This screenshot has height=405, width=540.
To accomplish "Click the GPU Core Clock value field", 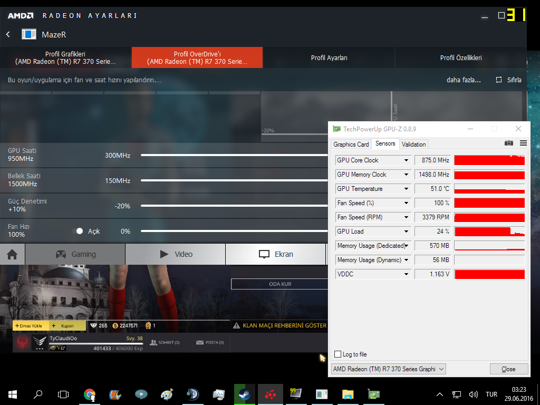I will tap(432, 160).
